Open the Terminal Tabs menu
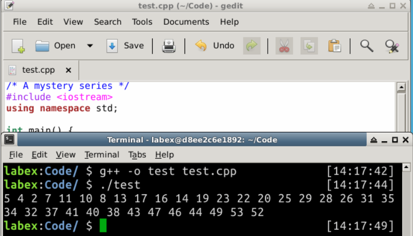This screenshot has height=236, width=413. 137,155
